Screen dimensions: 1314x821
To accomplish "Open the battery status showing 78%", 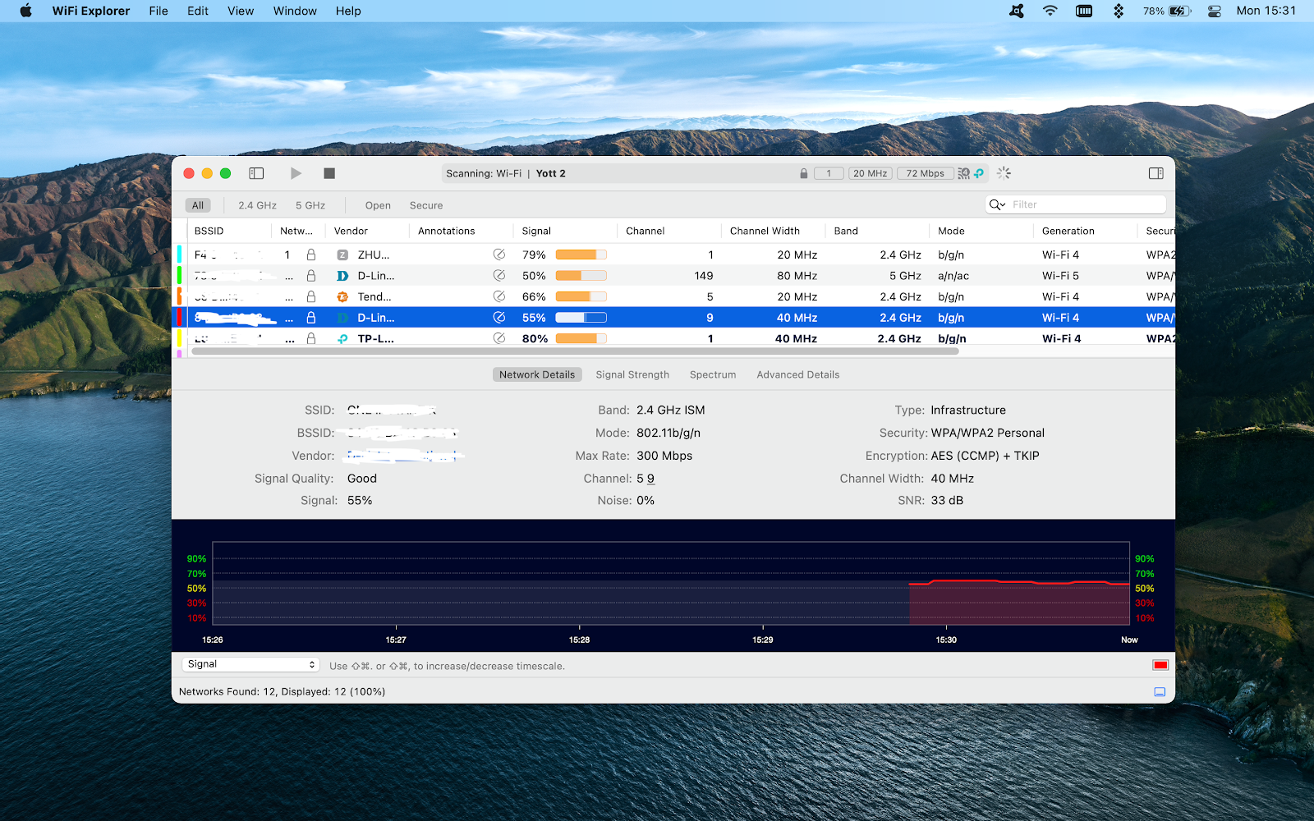I will pyautogui.click(x=1167, y=11).
